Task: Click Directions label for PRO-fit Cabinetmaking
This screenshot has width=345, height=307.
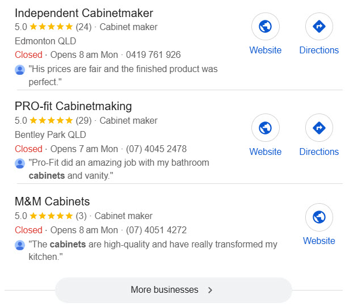Action: [x=319, y=152]
